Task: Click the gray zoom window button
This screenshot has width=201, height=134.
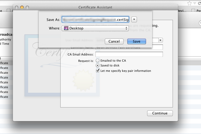Action: click(x=27, y=7)
